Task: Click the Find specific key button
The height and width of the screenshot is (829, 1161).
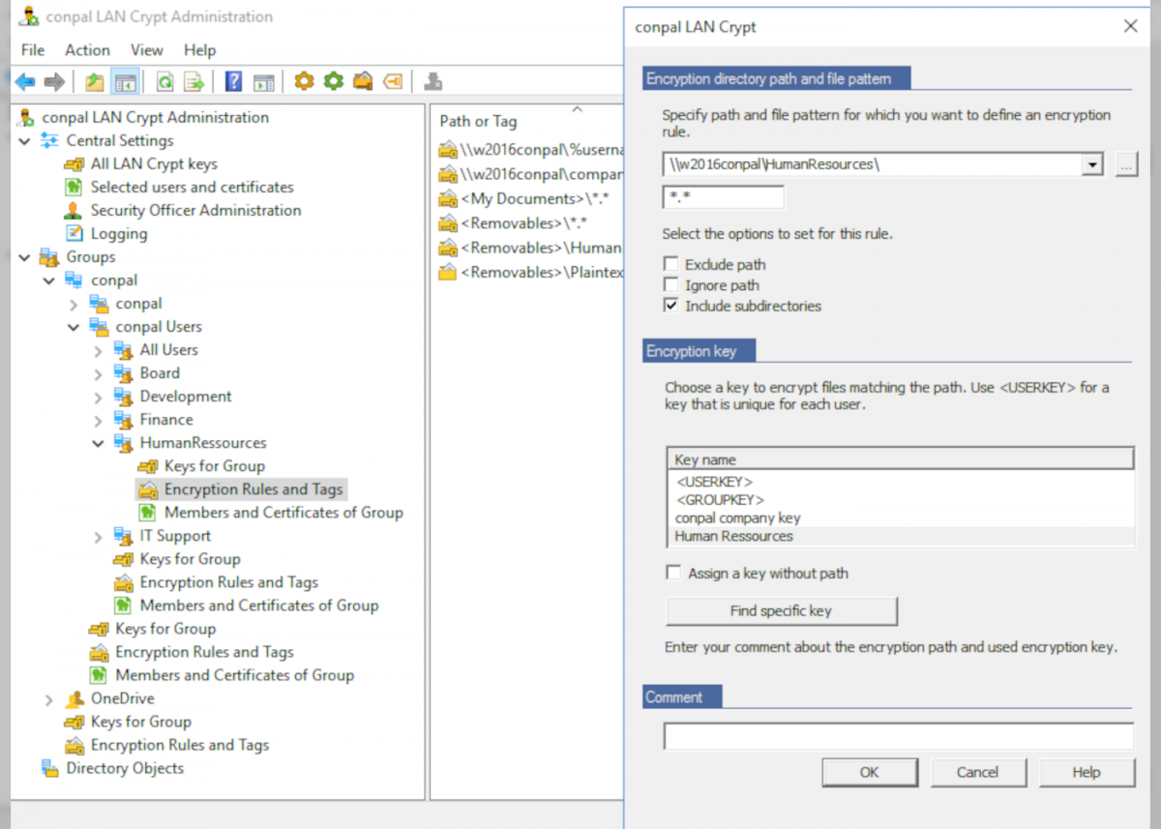Action: point(781,610)
